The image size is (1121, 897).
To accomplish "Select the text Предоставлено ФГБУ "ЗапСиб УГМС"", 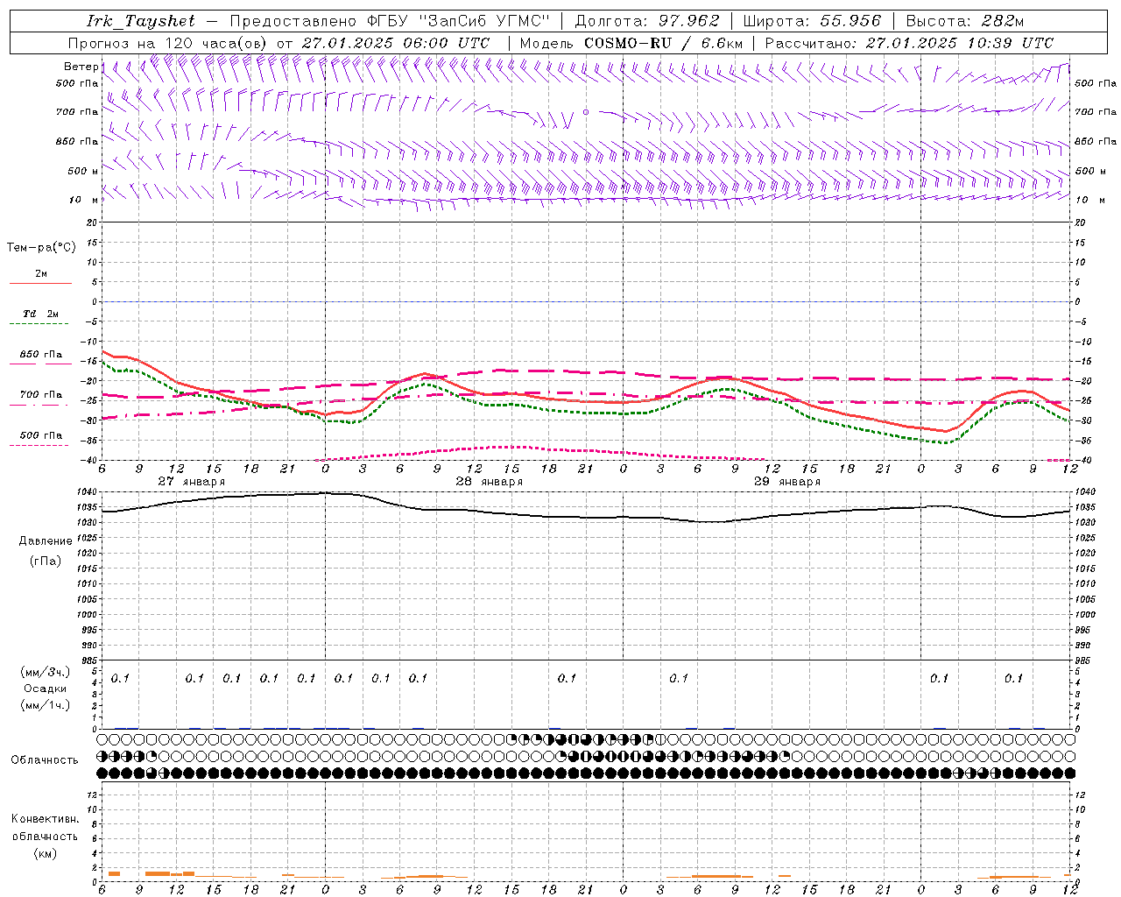I will tap(390, 21).
